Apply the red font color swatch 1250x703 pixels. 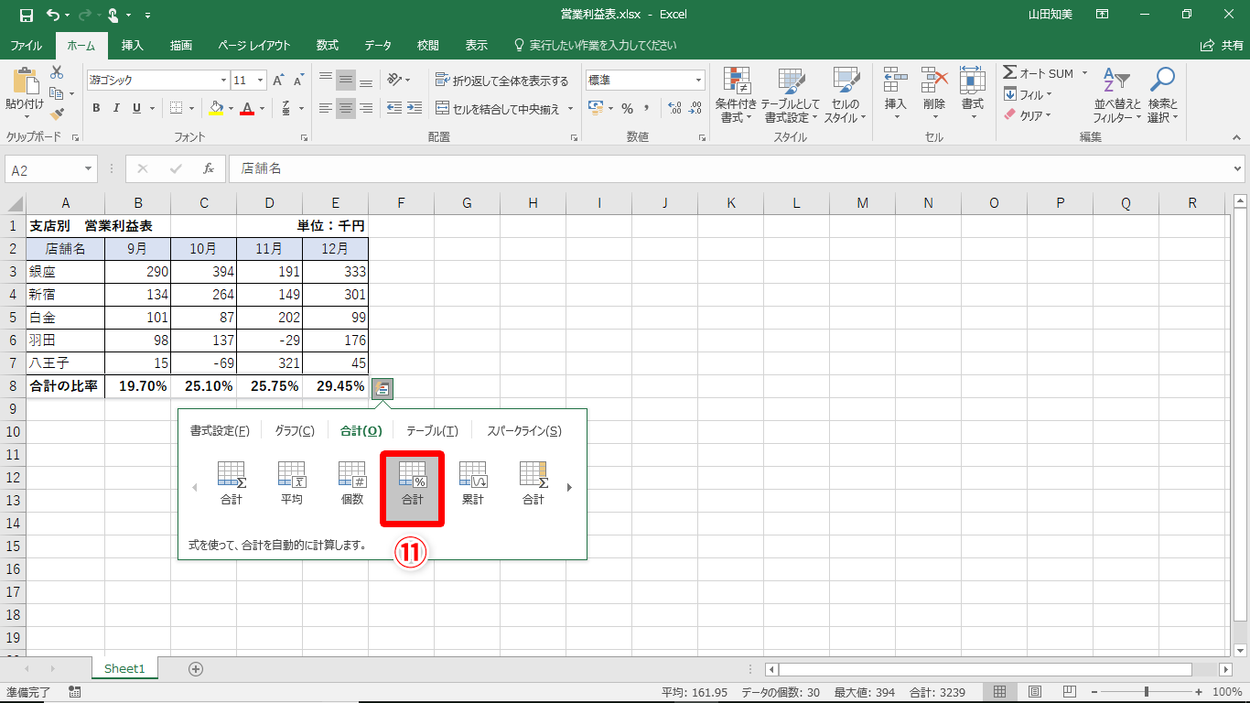[247, 108]
